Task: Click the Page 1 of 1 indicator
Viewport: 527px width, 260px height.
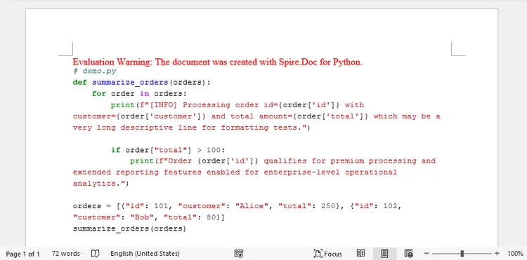Action: click(x=23, y=254)
